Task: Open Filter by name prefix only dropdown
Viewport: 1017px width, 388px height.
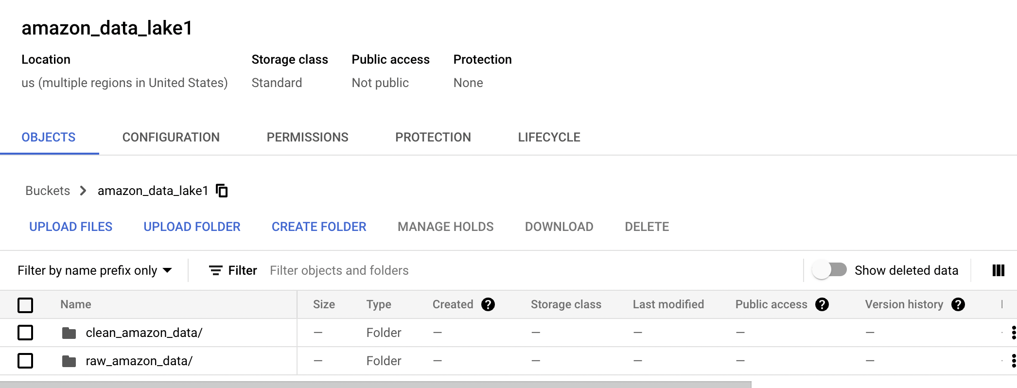Action: pyautogui.click(x=95, y=270)
